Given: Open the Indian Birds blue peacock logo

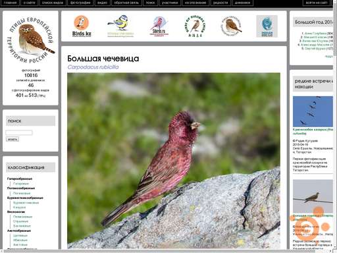Looking at the screenshot, I should [267, 26].
